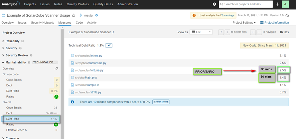Navigate forward with right arrow button
The height and width of the screenshot is (139, 296).
coord(259,32)
